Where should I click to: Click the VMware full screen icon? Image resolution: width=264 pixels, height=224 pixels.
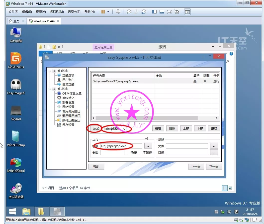coord(169,12)
